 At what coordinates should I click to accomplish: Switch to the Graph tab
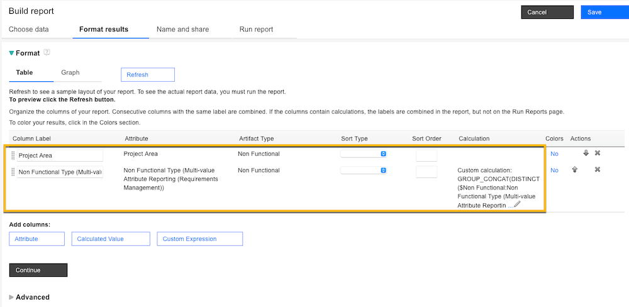(x=70, y=72)
